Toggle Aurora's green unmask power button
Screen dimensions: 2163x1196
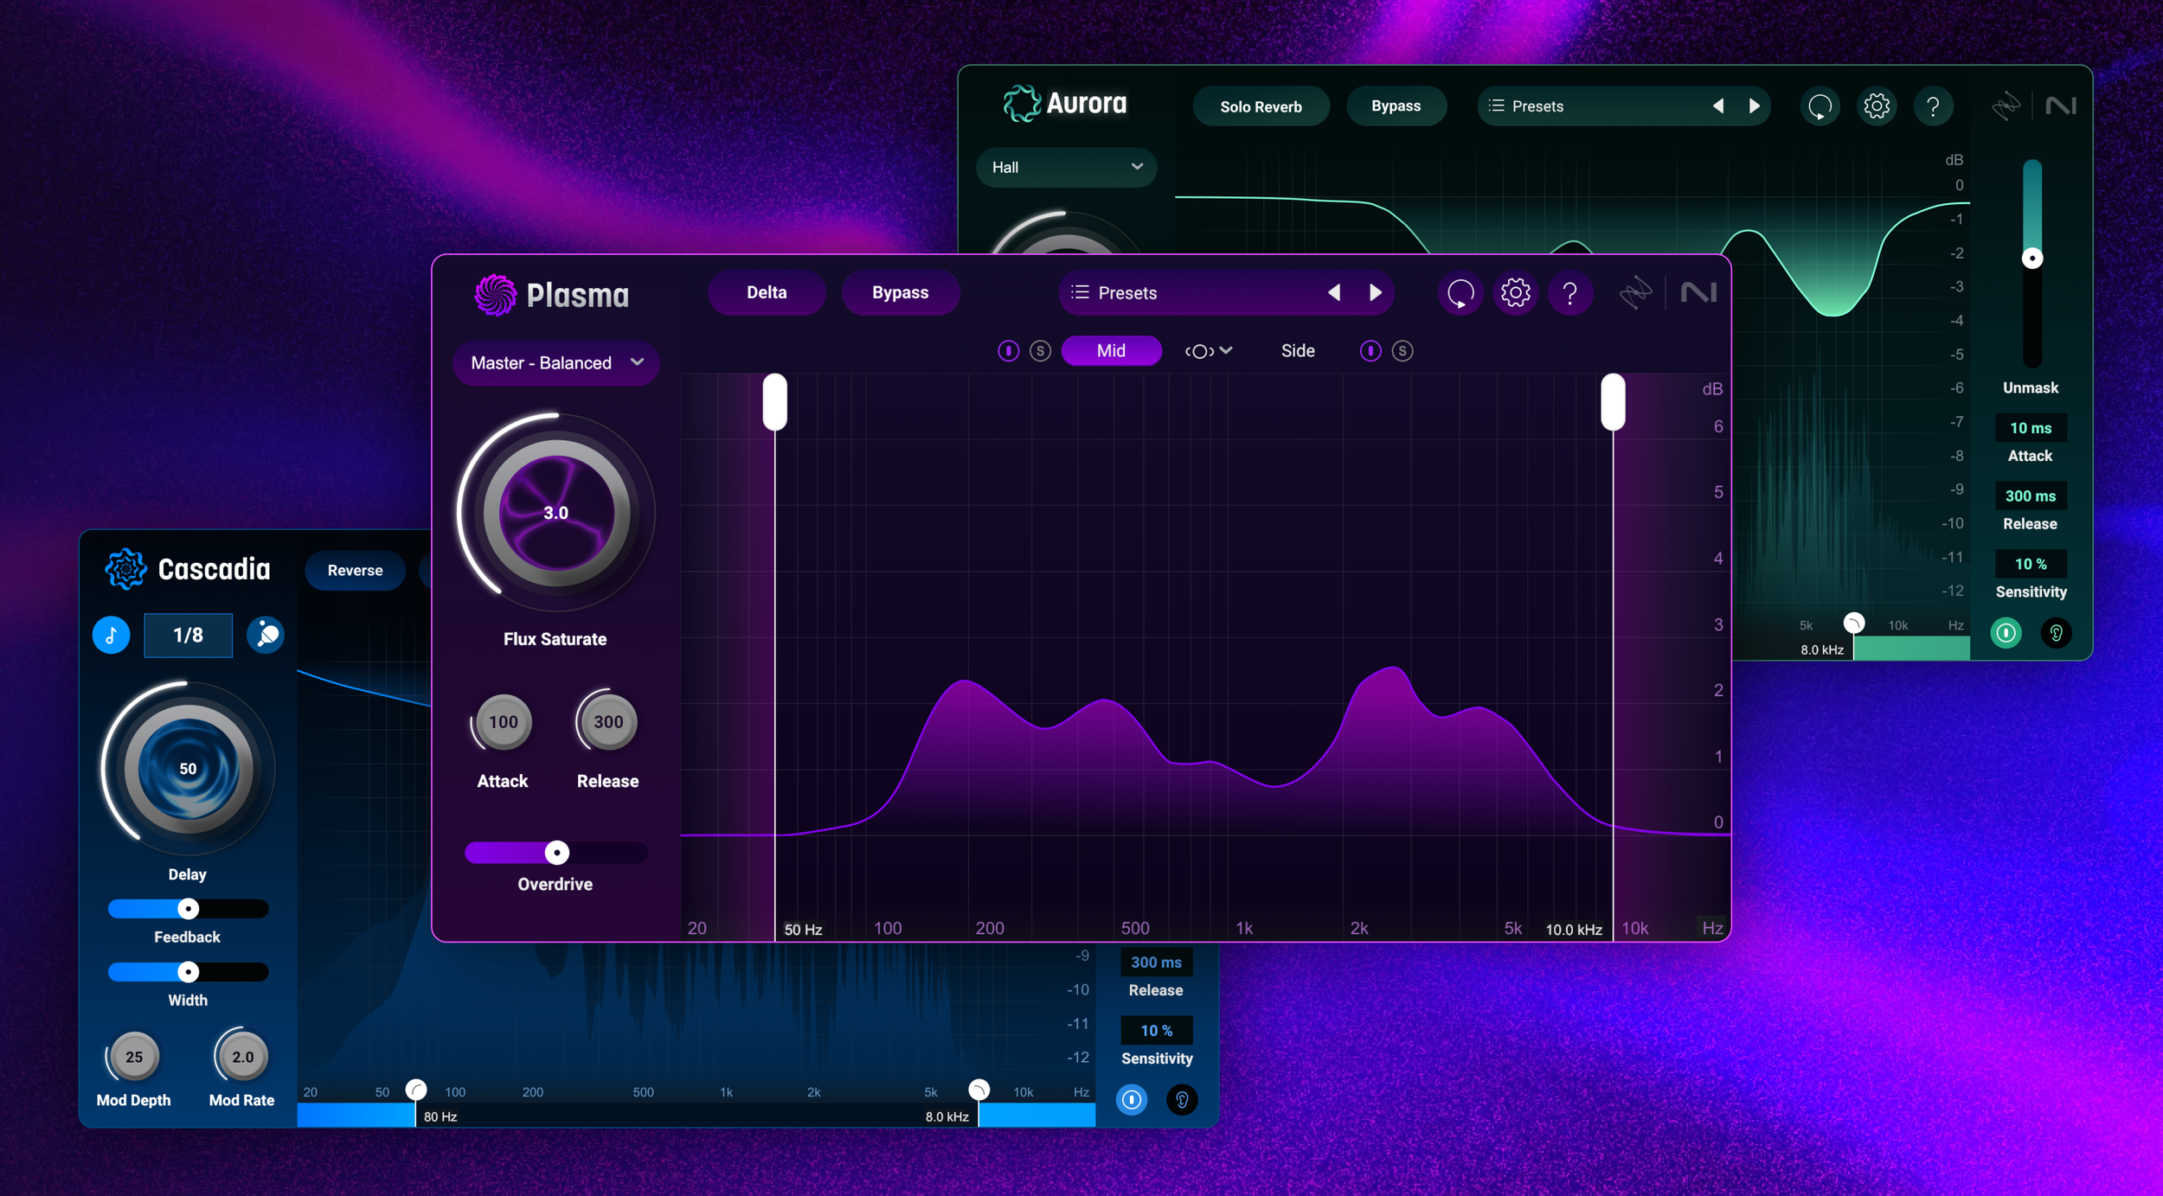pyautogui.click(x=2006, y=633)
